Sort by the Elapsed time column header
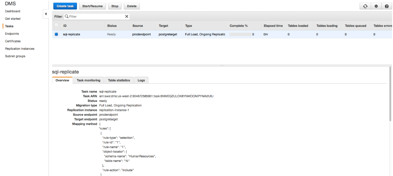This screenshot has width=393, height=176. [273, 26]
